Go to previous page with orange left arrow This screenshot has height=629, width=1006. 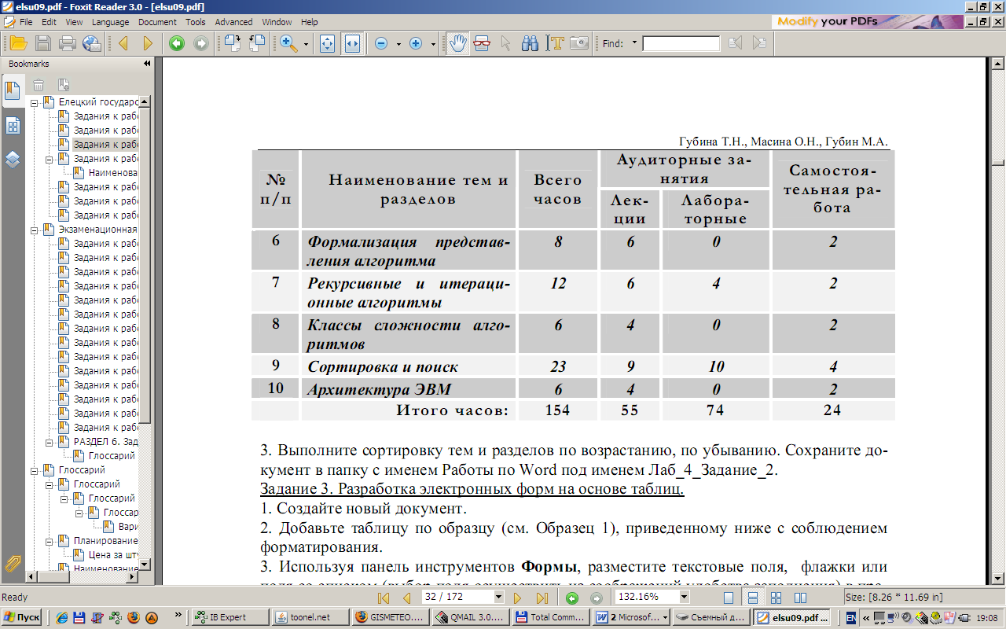coord(123,43)
